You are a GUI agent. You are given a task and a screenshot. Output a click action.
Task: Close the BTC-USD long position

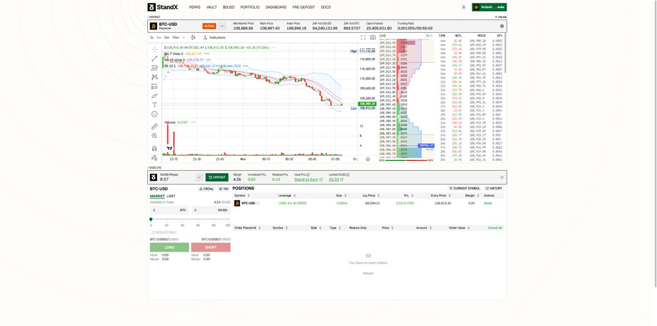tap(488, 203)
